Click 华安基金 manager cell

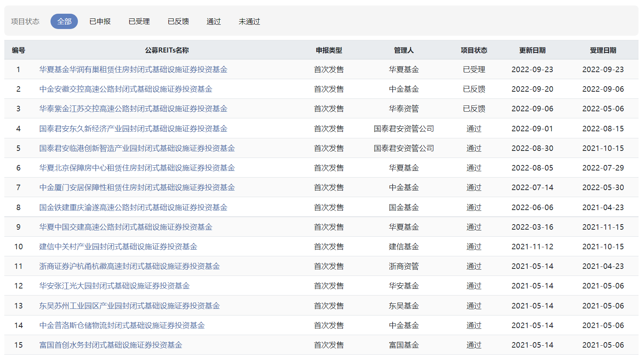pos(404,286)
